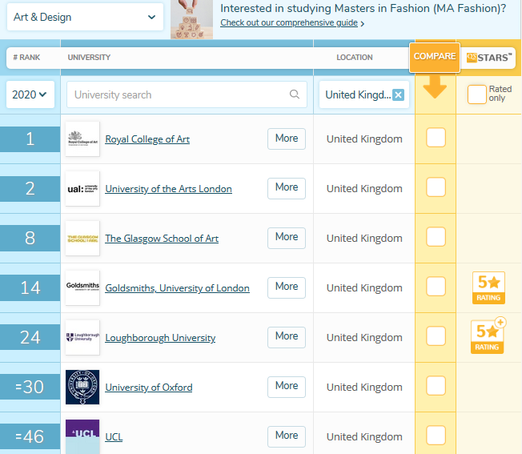Sort by # RANK column header
Viewport: 522px width, 454px height.
click(26, 57)
